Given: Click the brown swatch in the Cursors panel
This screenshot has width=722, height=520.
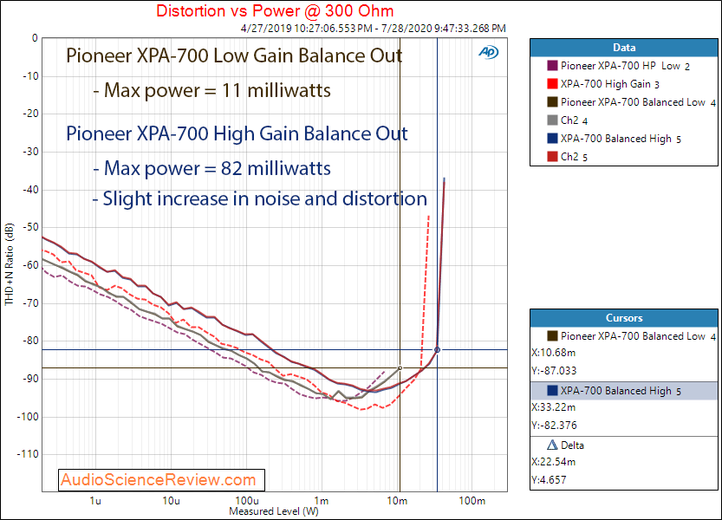Looking at the screenshot, I should [x=552, y=335].
